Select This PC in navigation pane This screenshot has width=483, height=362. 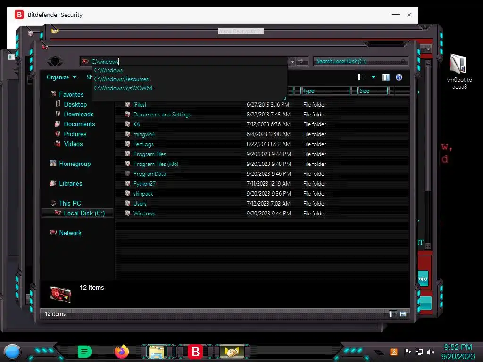pyautogui.click(x=70, y=203)
